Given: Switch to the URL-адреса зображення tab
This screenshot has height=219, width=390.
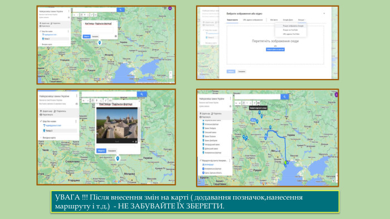Looking at the screenshot, I should coord(252,20).
